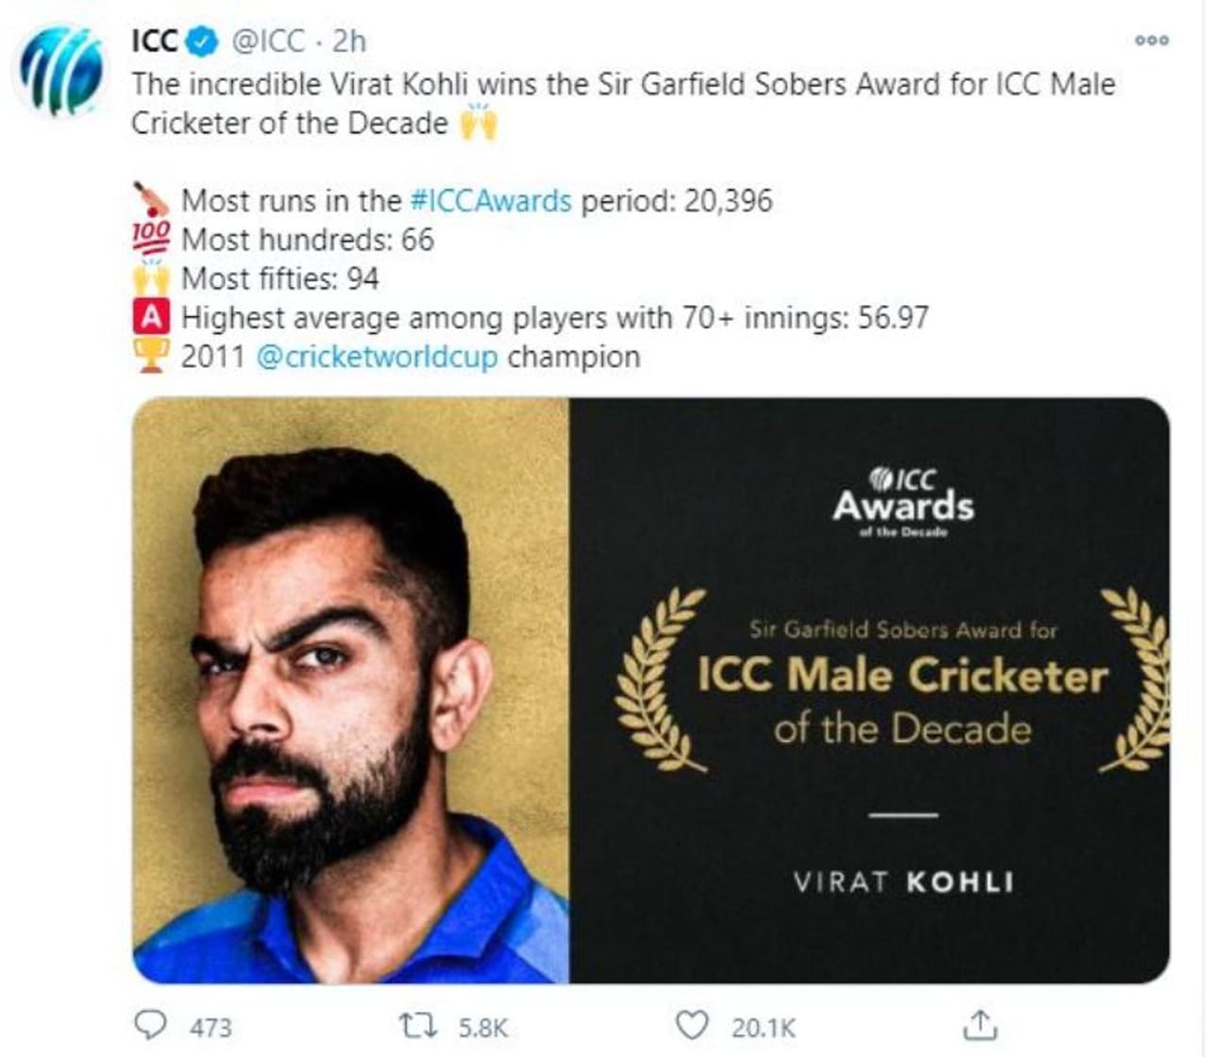The image size is (1208, 1057).
Task: Open the @cricketworldcup mention link
Action: pos(377,358)
